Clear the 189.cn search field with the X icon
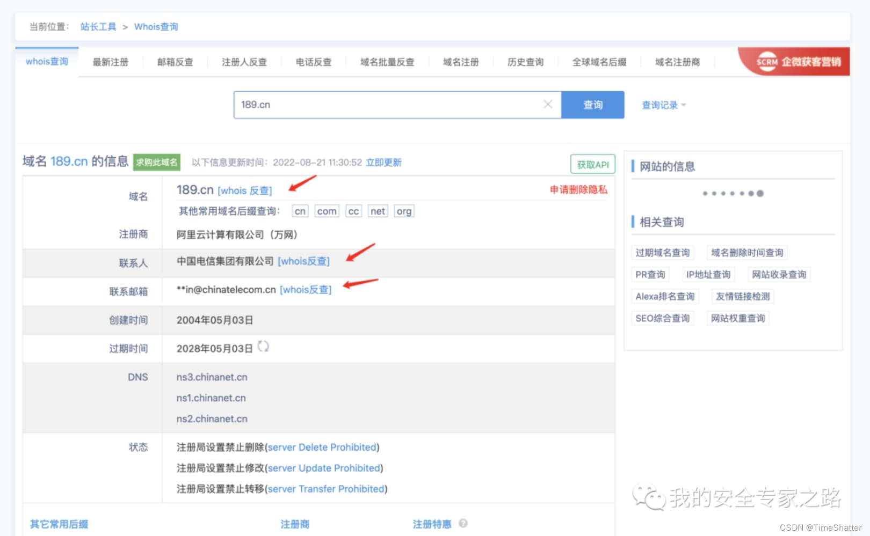This screenshot has height=536, width=870. pos(547,104)
